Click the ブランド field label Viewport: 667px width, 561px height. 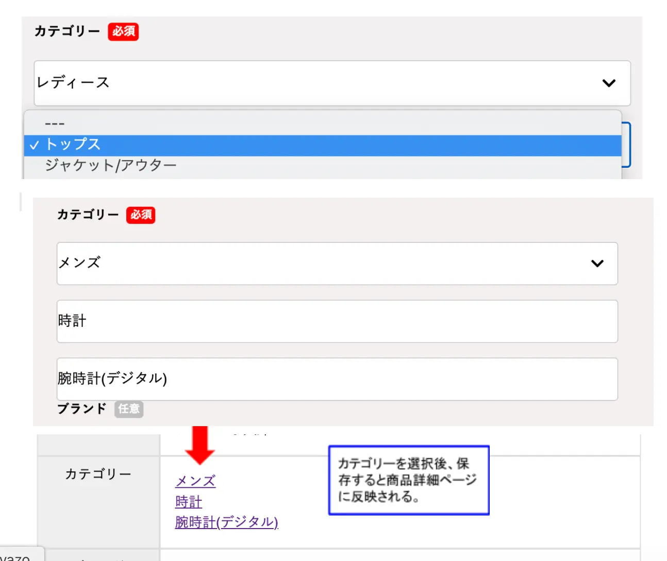(x=81, y=409)
